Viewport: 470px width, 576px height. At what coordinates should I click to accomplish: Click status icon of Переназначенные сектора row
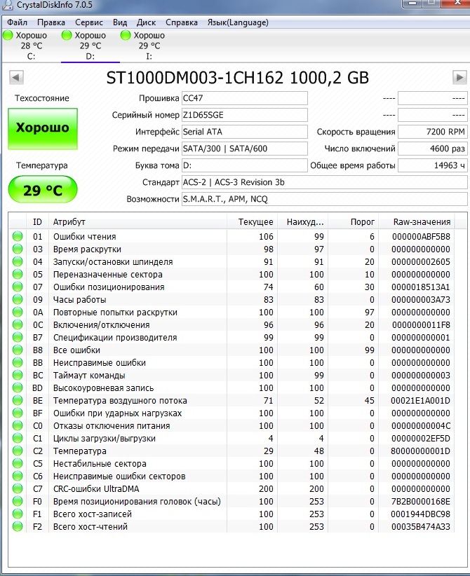[x=18, y=274]
